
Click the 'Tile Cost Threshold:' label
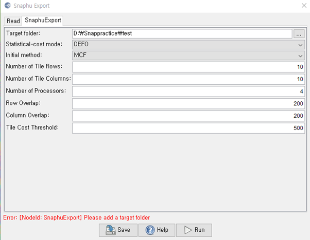[32, 127]
